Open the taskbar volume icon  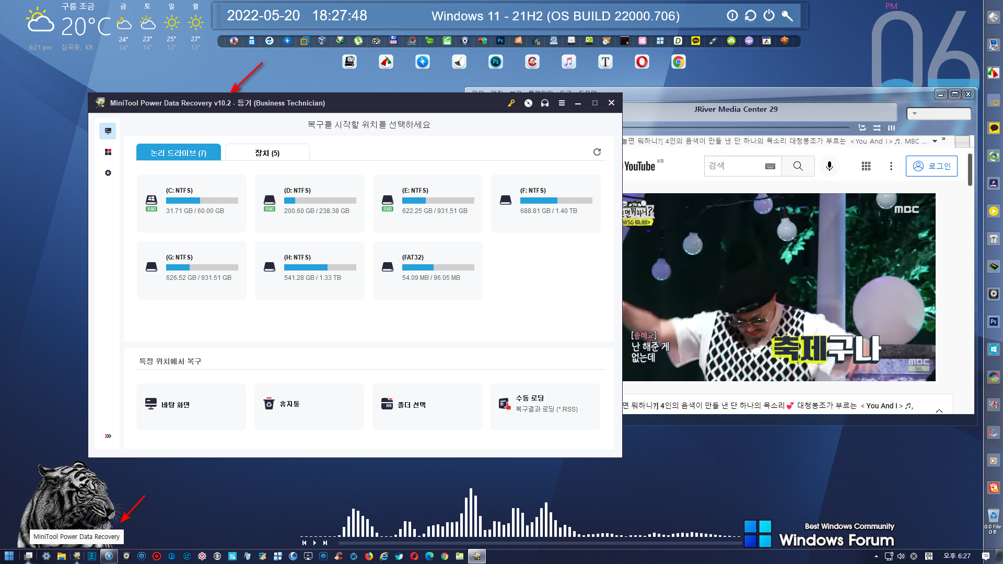901,556
